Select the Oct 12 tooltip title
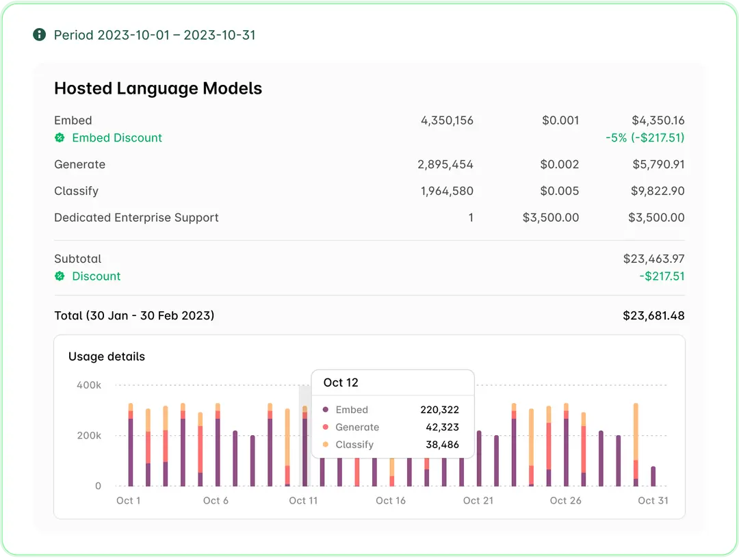The width and height of the screenshot is (739, 559). click(341, 382)
